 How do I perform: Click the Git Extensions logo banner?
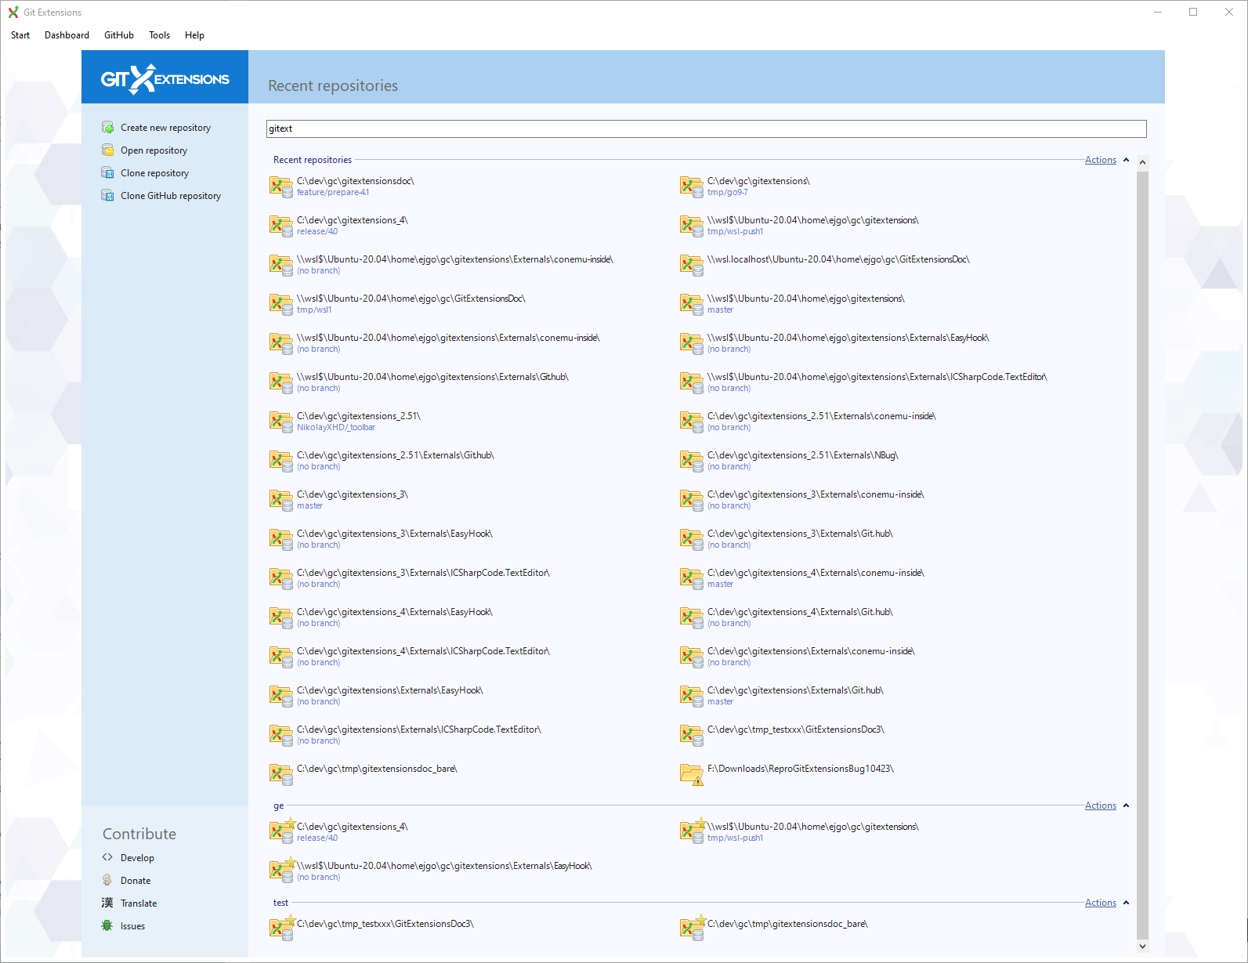[x=165, y=78]
